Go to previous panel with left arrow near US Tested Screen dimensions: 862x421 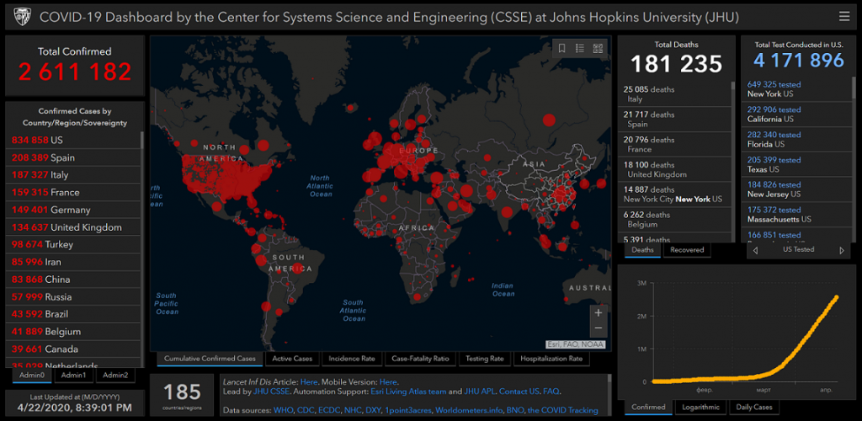(756, 250)
